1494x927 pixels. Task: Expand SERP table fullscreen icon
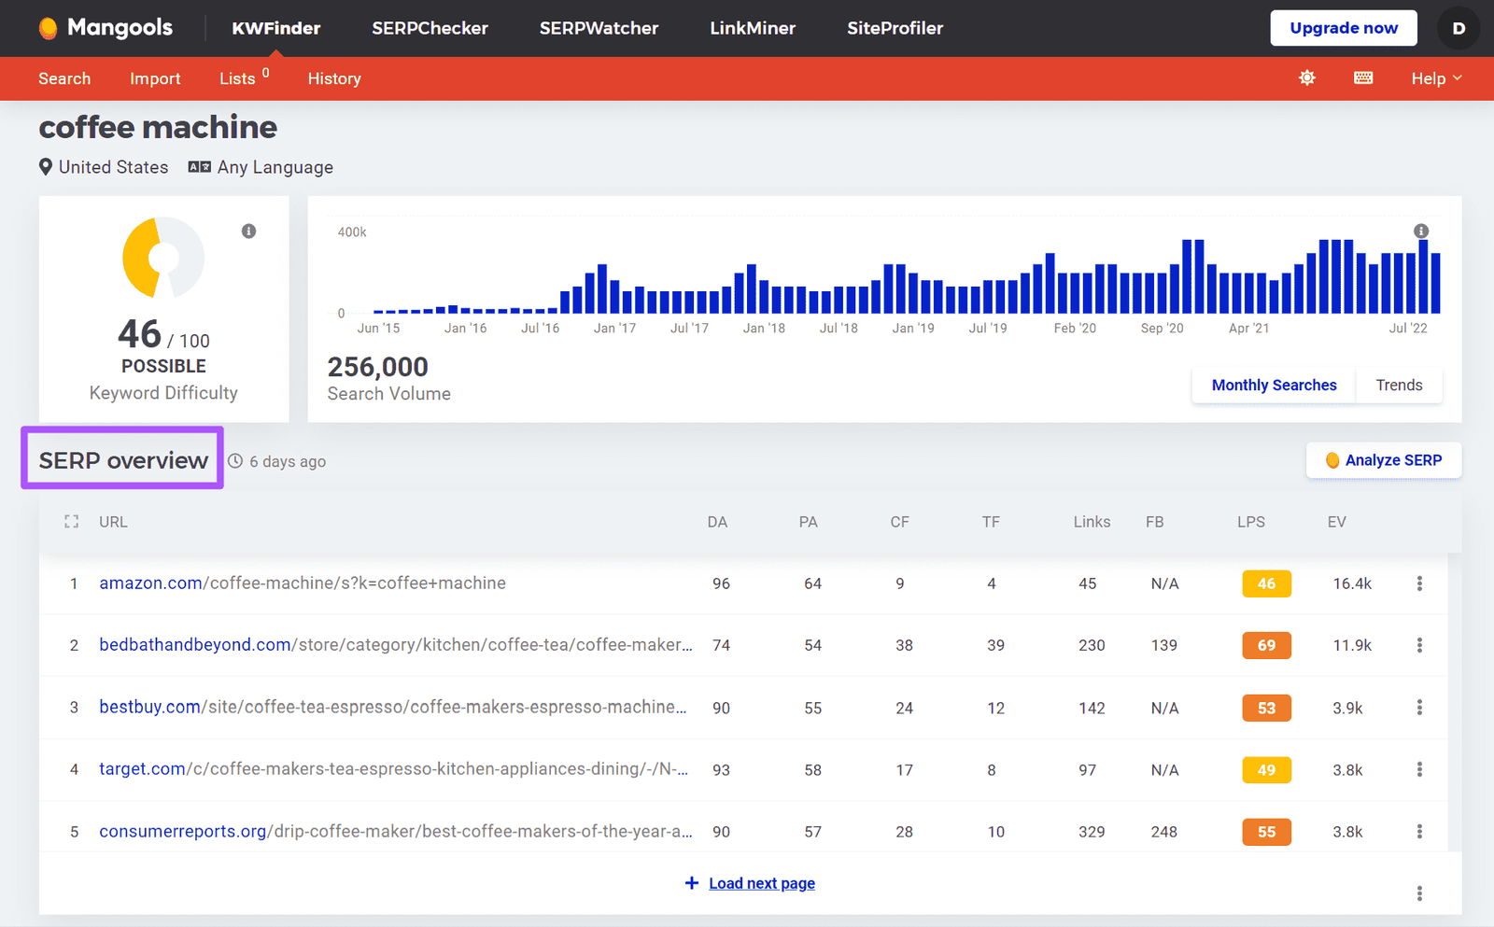tap(71, 522)
